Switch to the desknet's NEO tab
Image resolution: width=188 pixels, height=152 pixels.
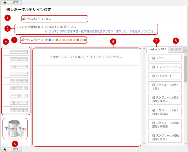coord(158,49)
